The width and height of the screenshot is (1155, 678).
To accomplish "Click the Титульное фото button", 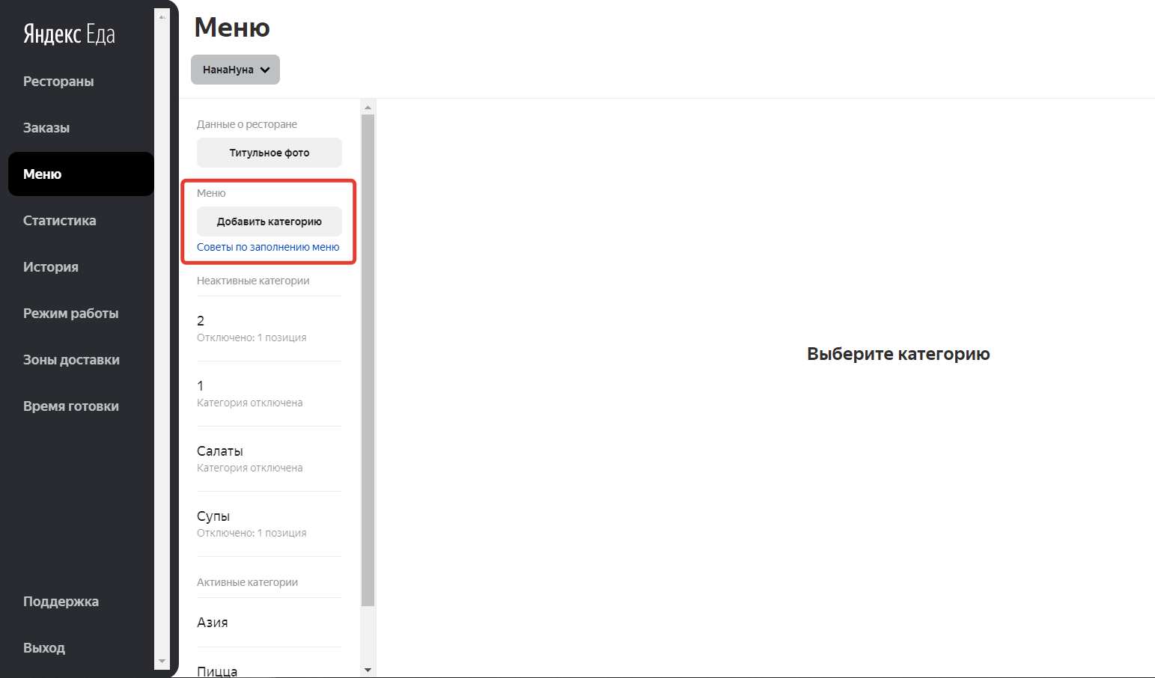I will tap(269, 153).
